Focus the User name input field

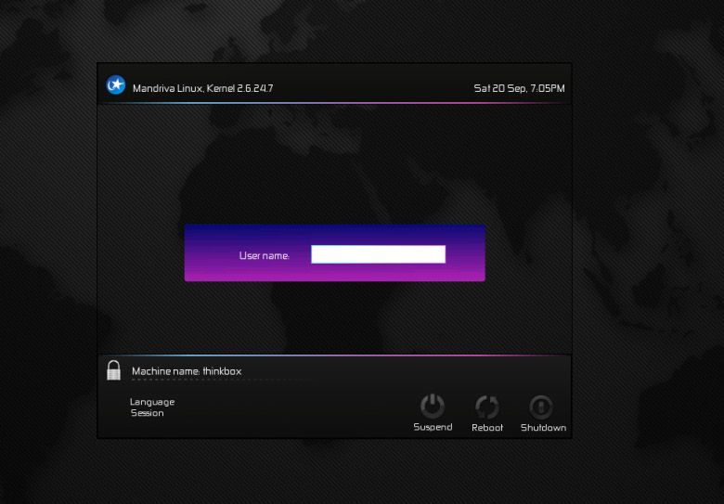pos(378,254)
